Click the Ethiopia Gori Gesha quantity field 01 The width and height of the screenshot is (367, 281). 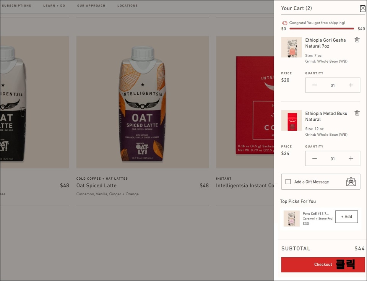coord(333,86)
